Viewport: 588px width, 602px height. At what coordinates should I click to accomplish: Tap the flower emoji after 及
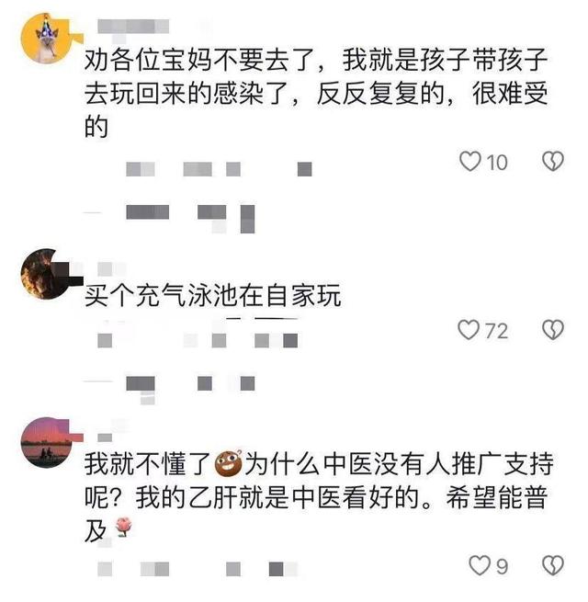click(124, 527)
